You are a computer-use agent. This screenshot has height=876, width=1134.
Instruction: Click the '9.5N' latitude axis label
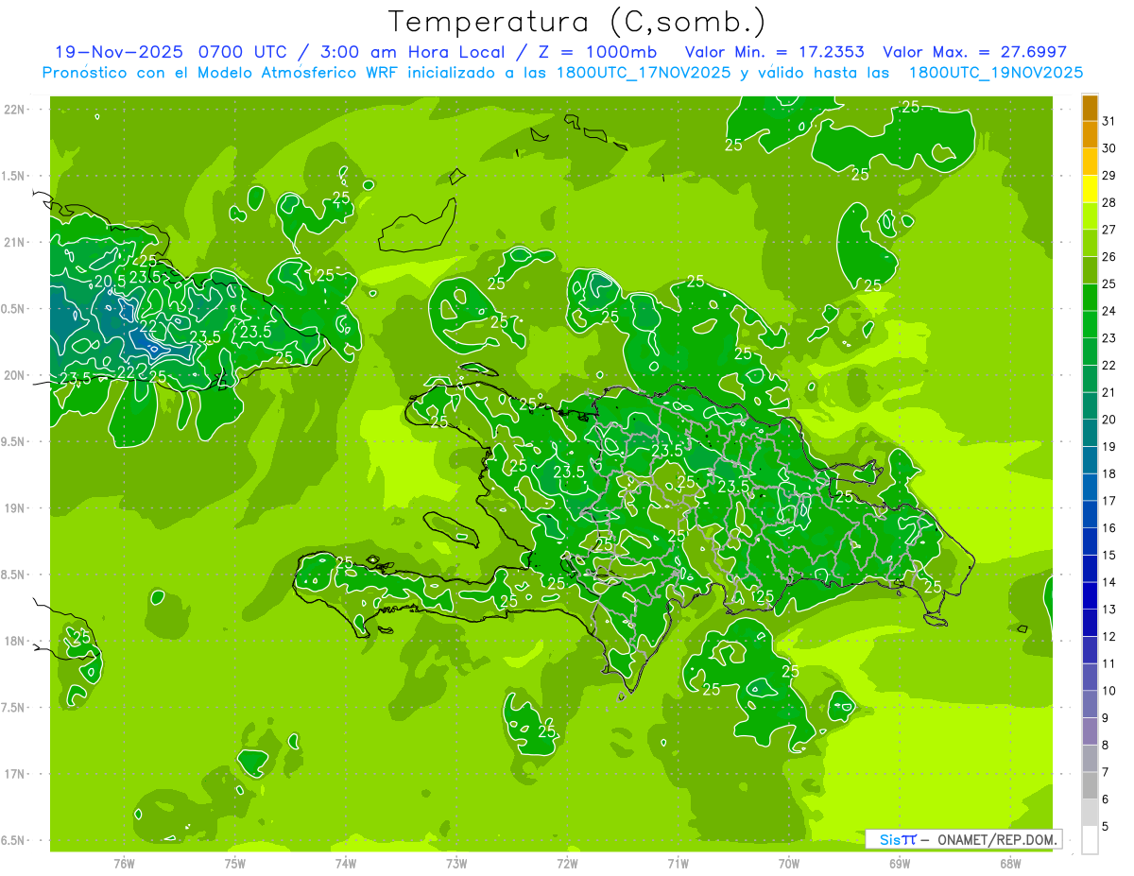pos(13,442)
